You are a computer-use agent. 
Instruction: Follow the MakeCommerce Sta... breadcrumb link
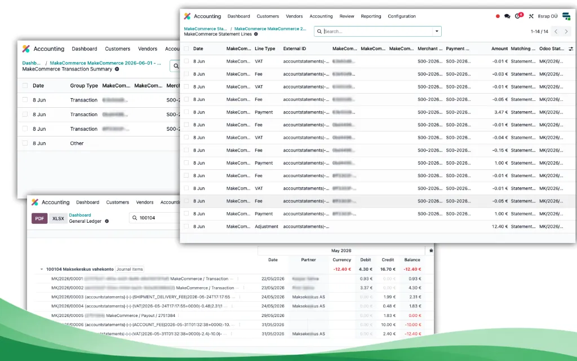(x=205, y=29)
